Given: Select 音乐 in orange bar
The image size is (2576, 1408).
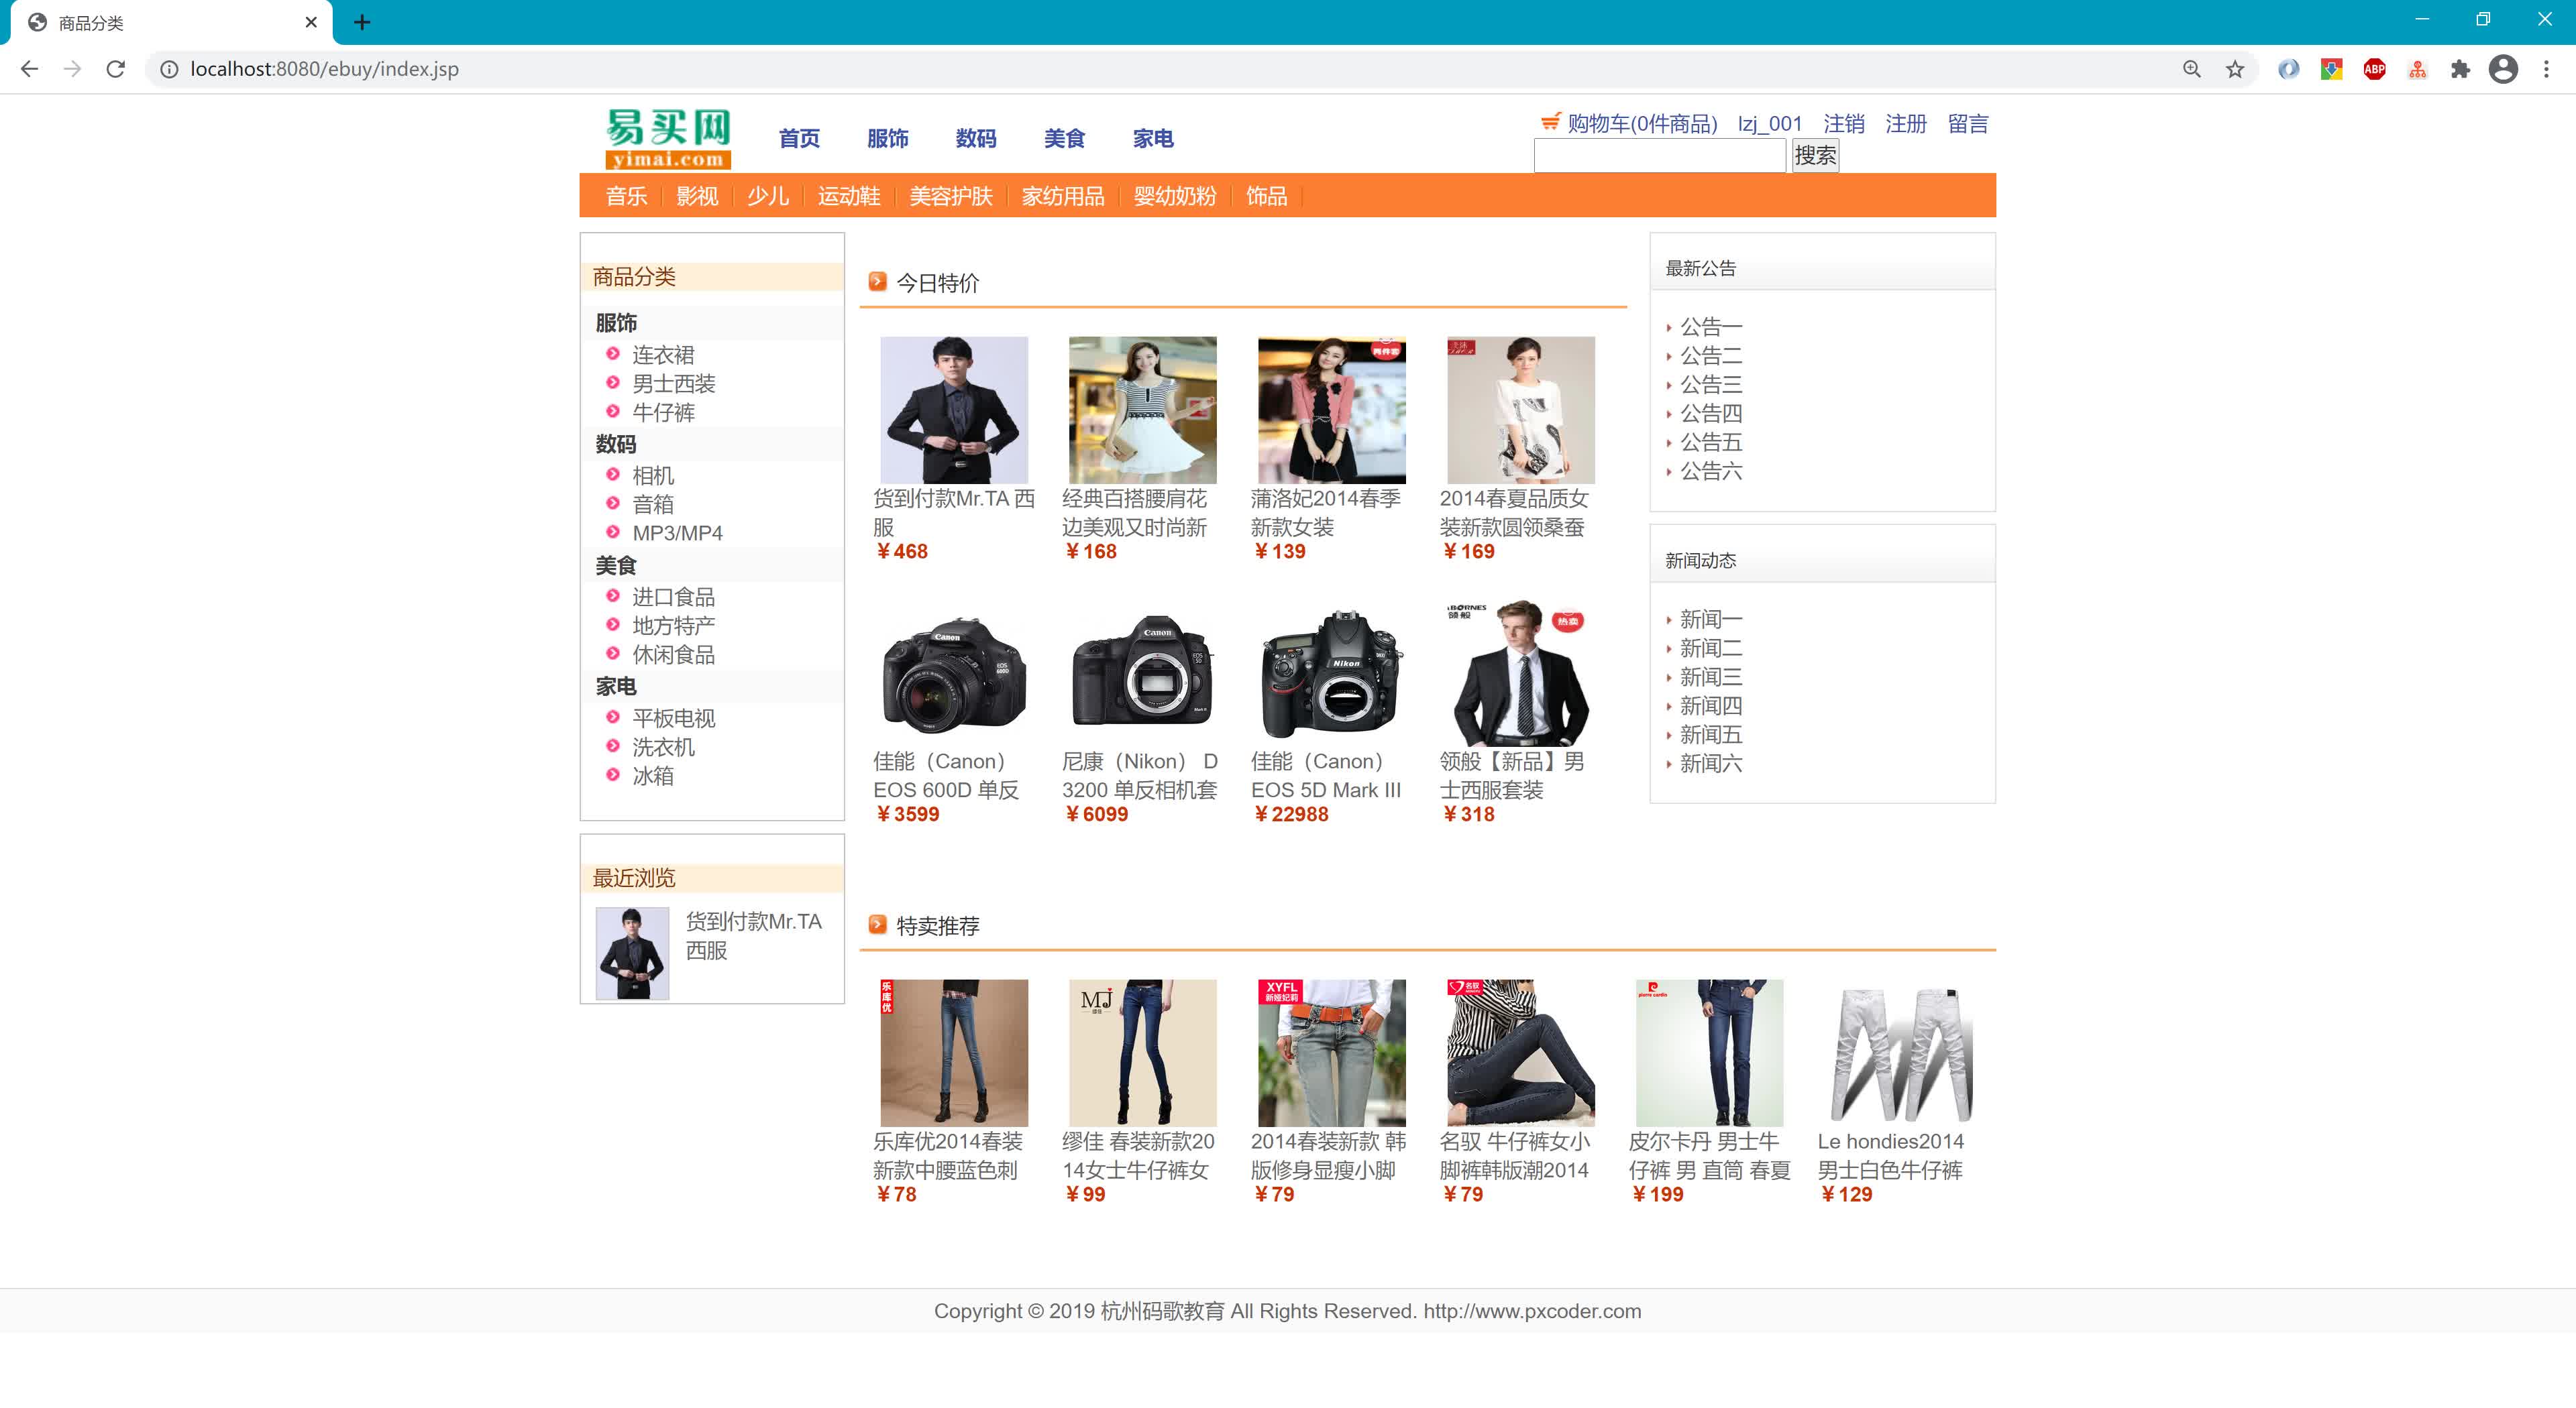Looking at the screenshot, I should pos(627,196).
